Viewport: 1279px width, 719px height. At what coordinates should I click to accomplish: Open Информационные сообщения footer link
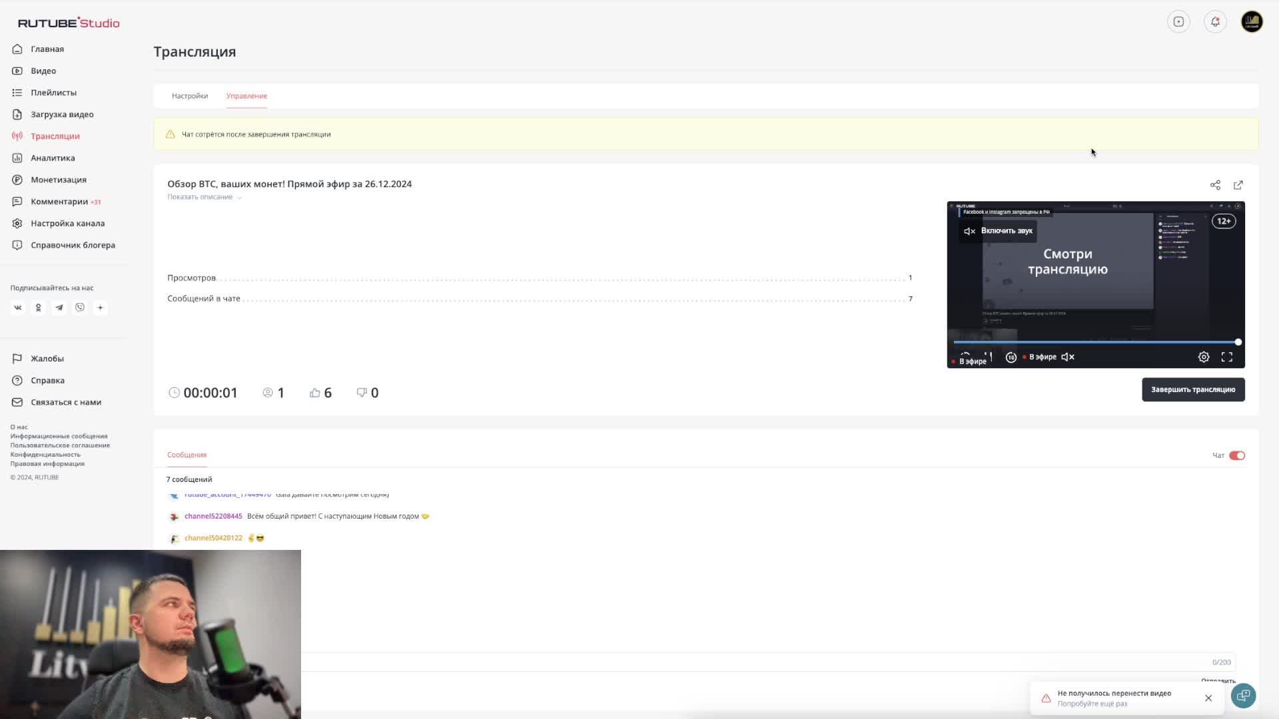pyautogui.click(x=59, y=436)
